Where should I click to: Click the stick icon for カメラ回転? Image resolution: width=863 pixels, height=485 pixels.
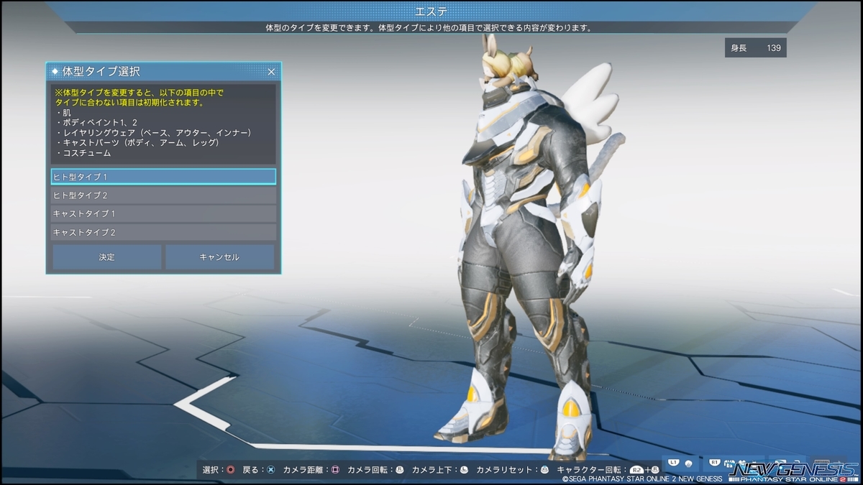click(x=400, y=470)
